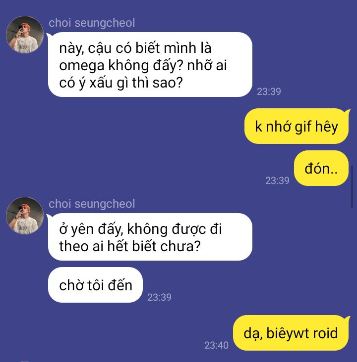Viewport: 357px width, 362px height.
Task: Click the word 'omega' in first message
Action: [x=82, y=66]
